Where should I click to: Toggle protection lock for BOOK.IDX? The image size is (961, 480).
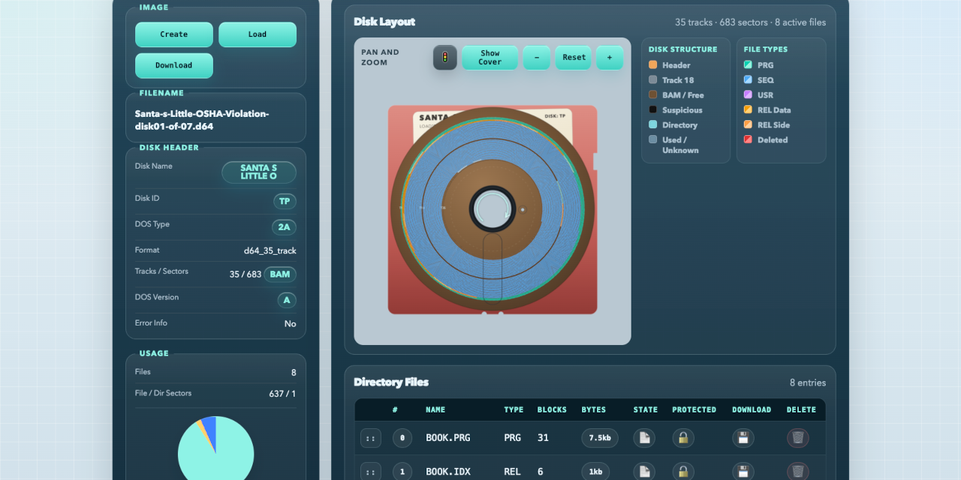(683, 472)
